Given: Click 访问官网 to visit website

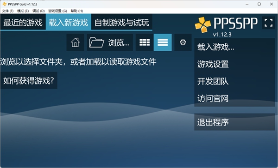Looking at the screenshot, I should (234, 98).
